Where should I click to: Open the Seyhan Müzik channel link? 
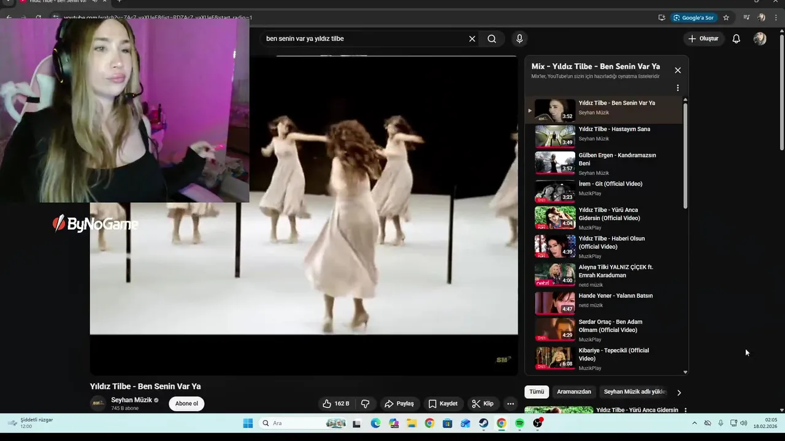[x=131, y=400]
